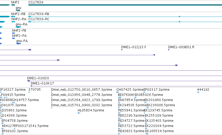Open the EK201960.5prime EST label
The height and width of the screenshot is (135, 222).
159,100
